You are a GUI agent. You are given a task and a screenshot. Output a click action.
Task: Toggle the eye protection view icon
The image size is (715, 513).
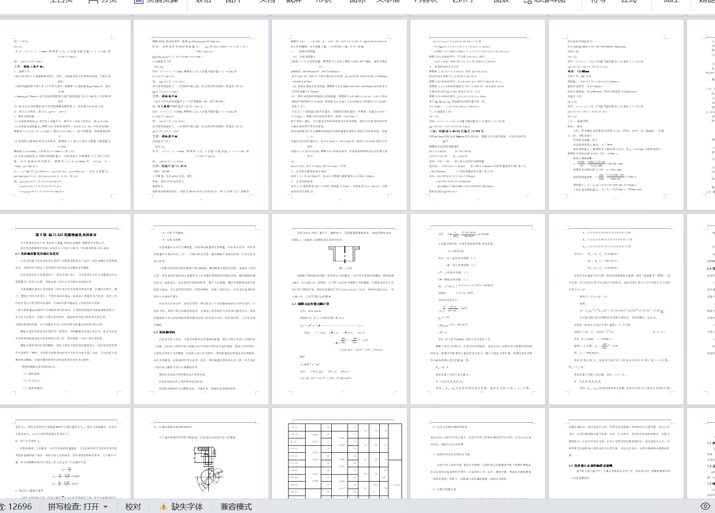point(705,506)
